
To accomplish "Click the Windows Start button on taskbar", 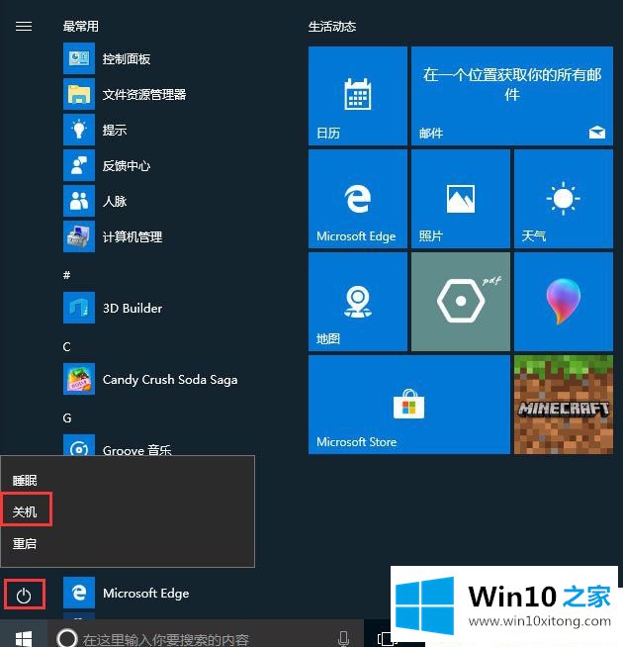I will [x=24, y=637].
